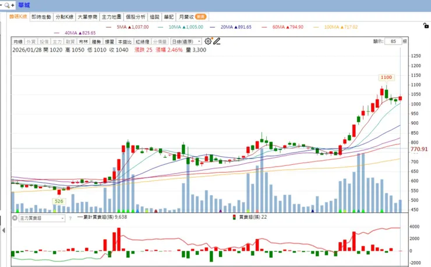Screen dimensions: 431x267
Task: Click the date 2026/01/28 in quote line
Action: (x=27, y=50)
